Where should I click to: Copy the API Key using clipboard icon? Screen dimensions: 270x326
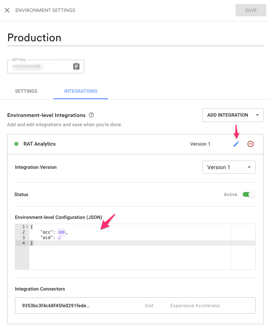pyautogui.click(x=76, y=66)
